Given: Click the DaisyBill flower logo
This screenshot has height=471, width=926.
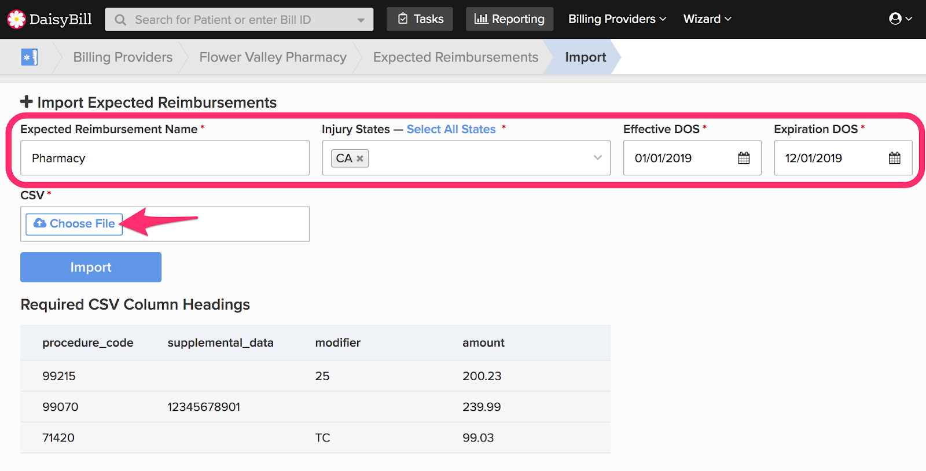Looking at the screenshot, I should pos(16,19).
